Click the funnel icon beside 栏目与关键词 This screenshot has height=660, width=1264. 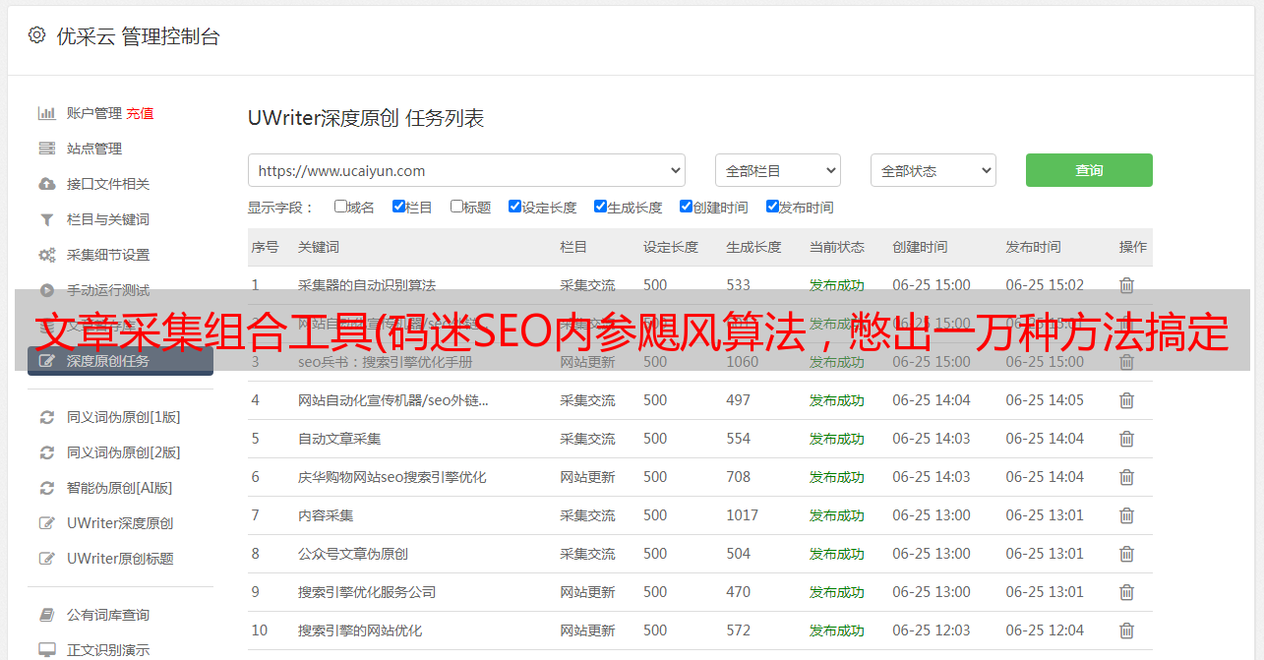click(x=46, y=219)
